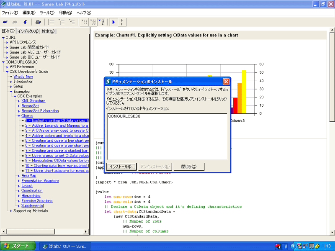Click the 閉じる button in dialog
Viewport: 335px width, 251px height.
click(x=189, y=166)
